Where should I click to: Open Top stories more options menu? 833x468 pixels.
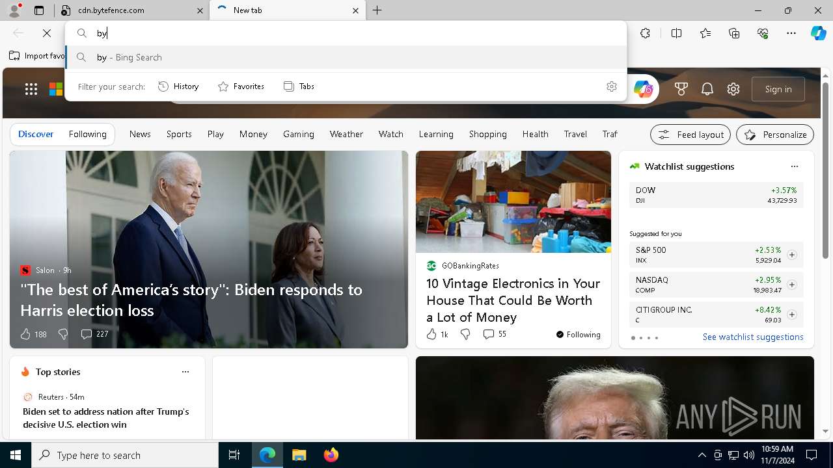point(185,372)
